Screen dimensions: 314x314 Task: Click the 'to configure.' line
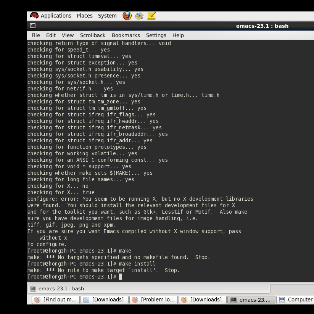pos(47,244)
